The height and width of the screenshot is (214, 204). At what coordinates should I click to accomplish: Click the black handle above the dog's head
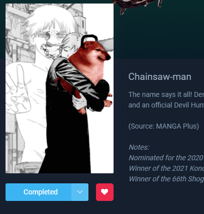pyautogui.click(x=89, y=40)
